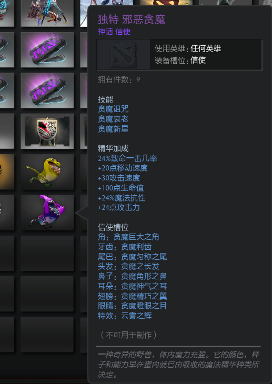Click the 角：贪魔巨大之角 slot entry
Screen dimensions: 272x384
pos(128,237)
